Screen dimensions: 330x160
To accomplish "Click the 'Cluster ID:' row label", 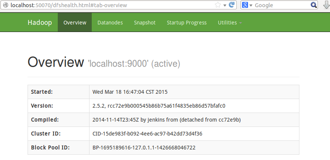I will tap(46, 134).
